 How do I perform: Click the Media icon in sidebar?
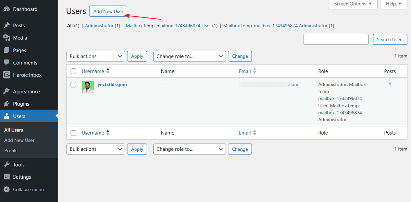(x=7, y=38)
